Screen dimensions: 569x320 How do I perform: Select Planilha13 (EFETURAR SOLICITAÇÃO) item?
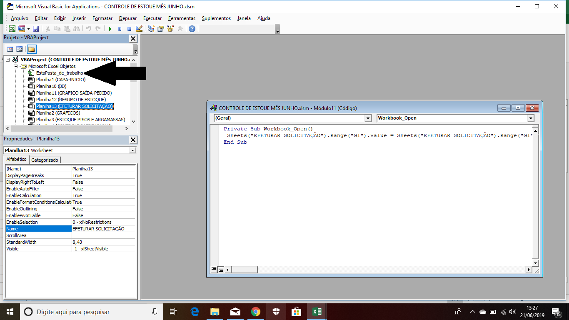click(75, 106)
